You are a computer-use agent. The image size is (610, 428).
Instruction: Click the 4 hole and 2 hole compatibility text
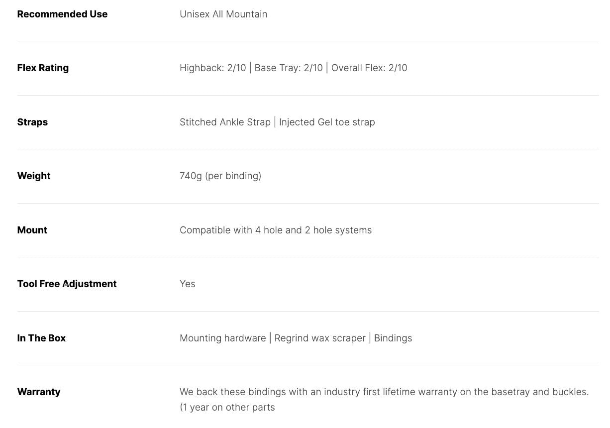276,230
